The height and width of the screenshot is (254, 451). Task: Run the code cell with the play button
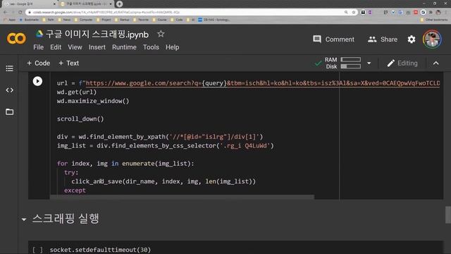(37, 81)
